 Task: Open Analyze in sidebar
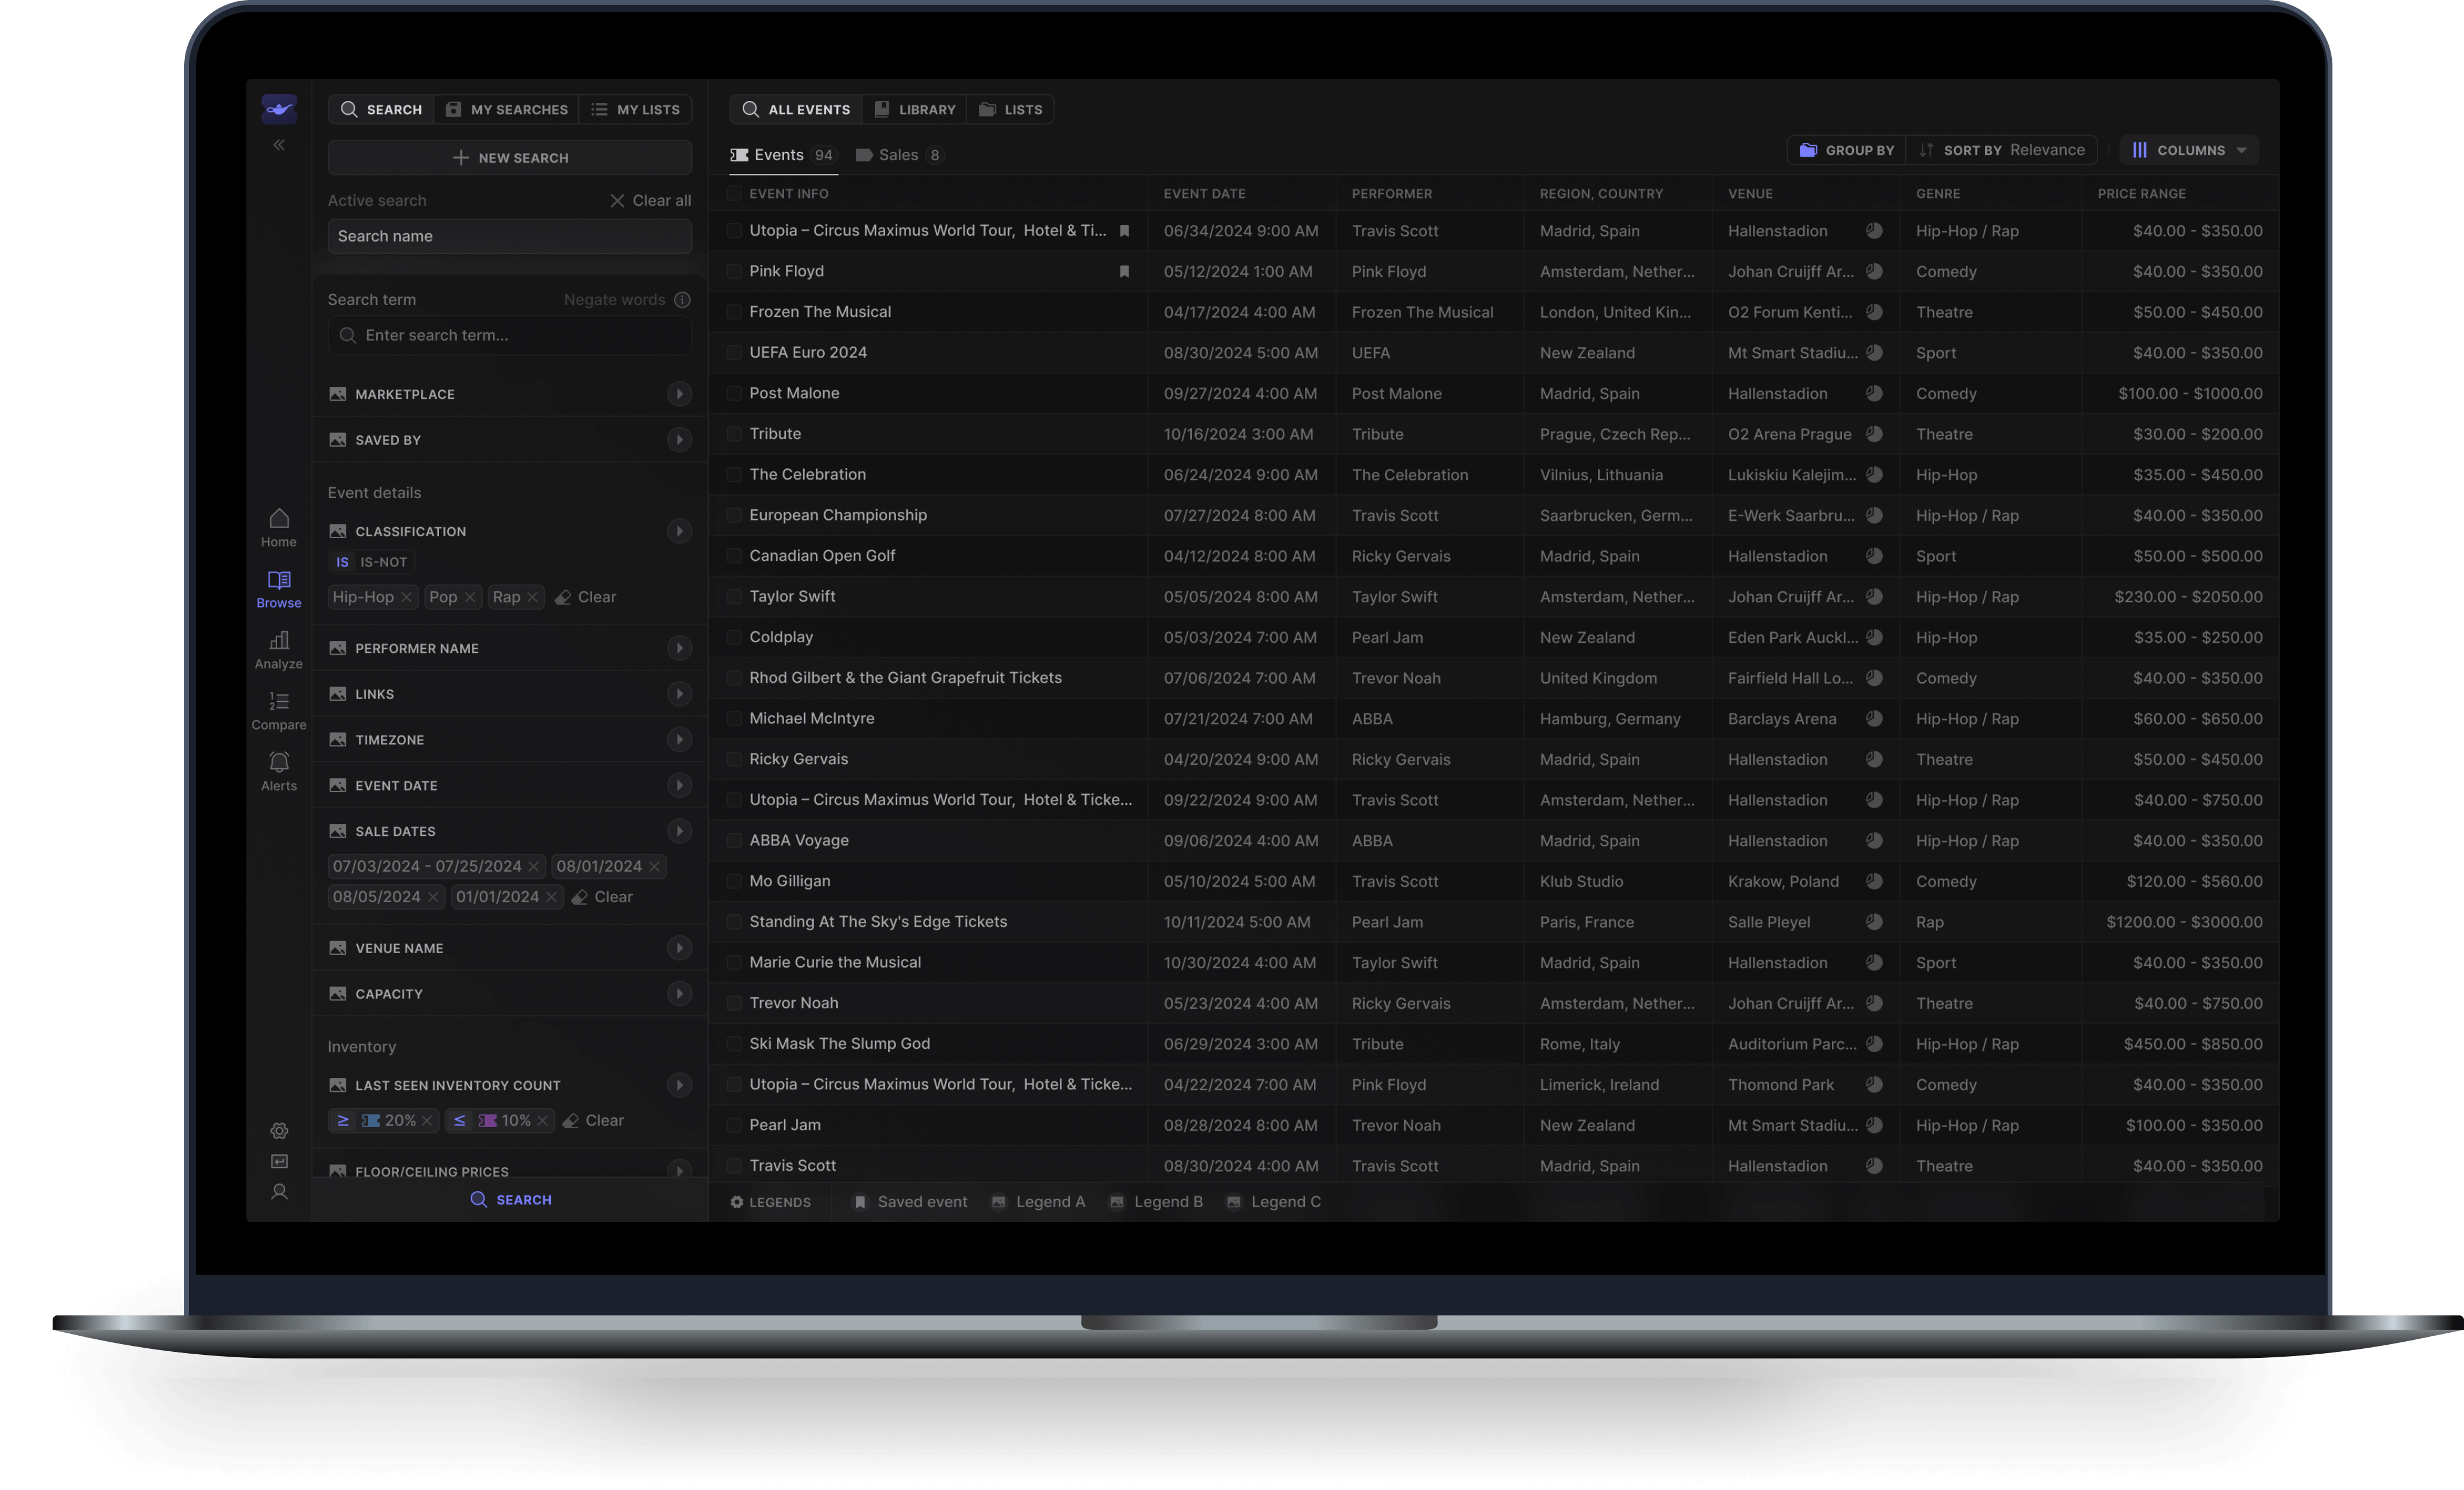tap(279, 650)
